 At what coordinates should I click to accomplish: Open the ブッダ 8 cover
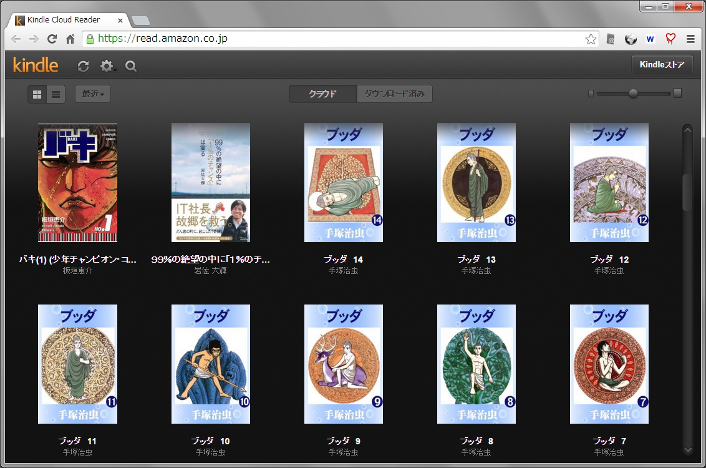click(476, 364)
